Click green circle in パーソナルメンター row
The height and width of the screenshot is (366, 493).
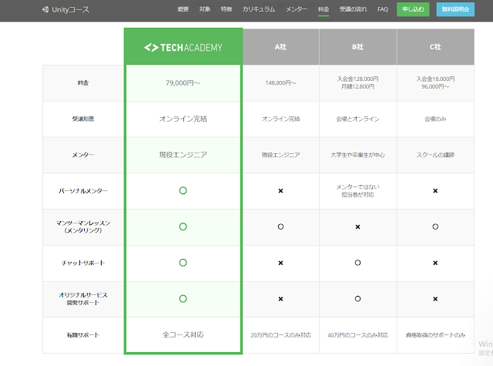[x=183, y=190]
